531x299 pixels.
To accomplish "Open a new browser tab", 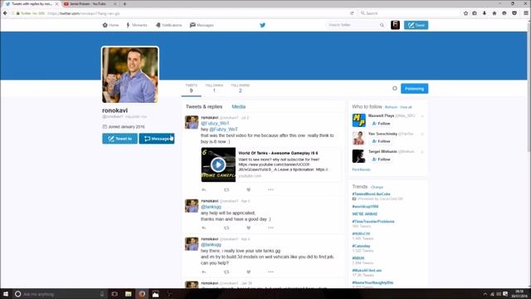I will pos(124,3).
